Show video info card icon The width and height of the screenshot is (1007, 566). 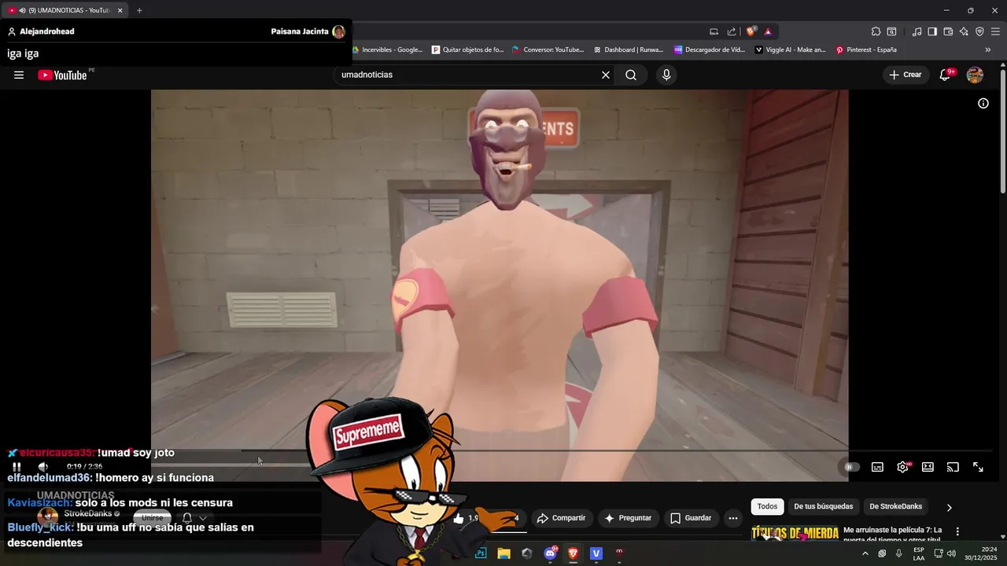983,103
